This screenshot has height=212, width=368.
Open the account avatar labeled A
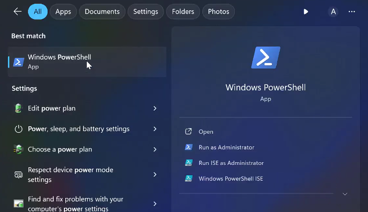[333, 12]
